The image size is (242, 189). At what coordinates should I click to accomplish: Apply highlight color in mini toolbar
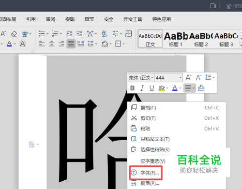coord(162,88)
